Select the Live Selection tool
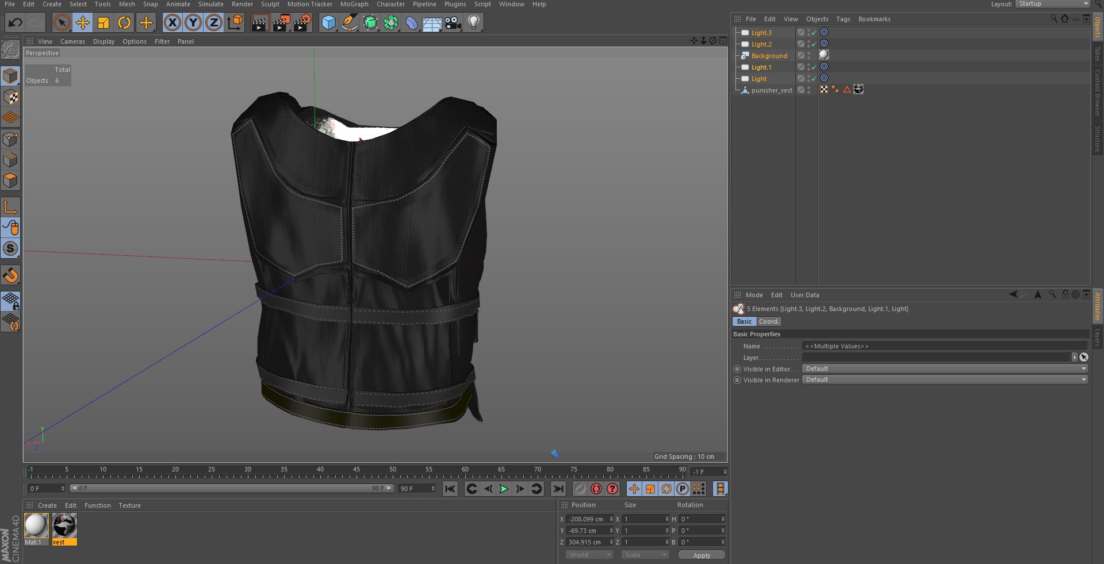The image size is (1104, 564). (x=62, y=23)
